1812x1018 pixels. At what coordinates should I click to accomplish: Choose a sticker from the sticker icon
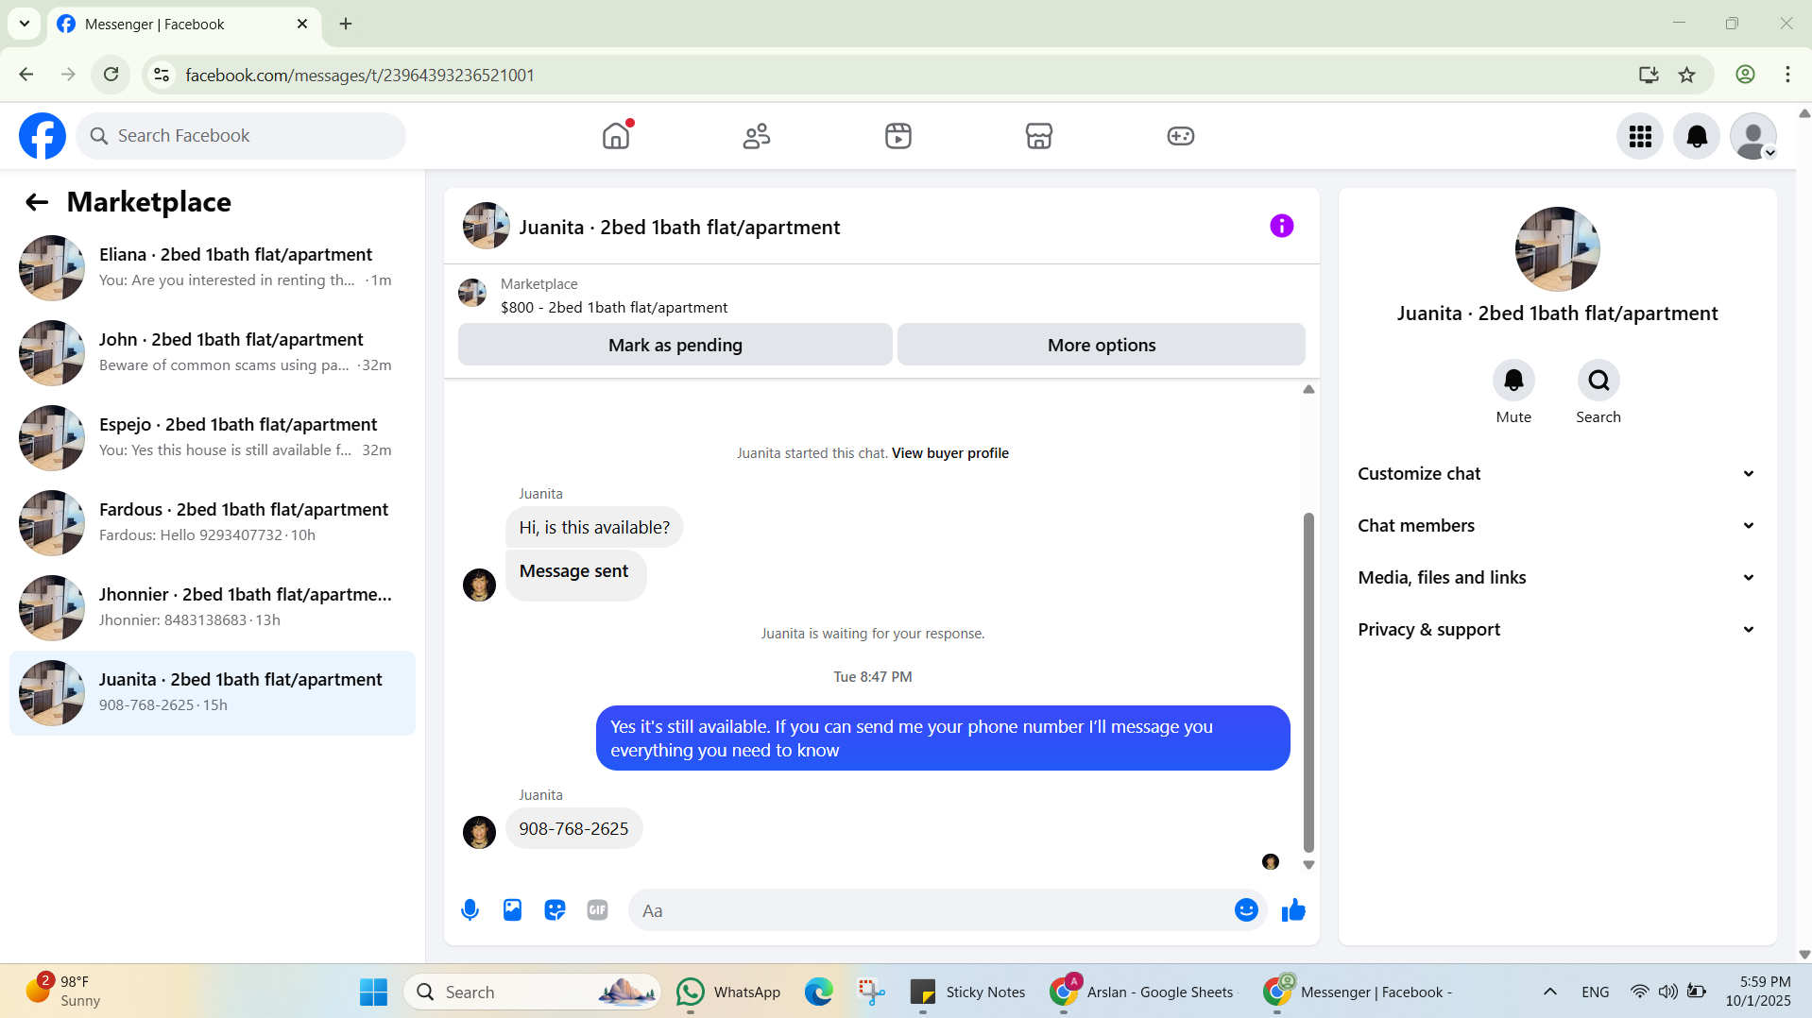coord(555,910)
